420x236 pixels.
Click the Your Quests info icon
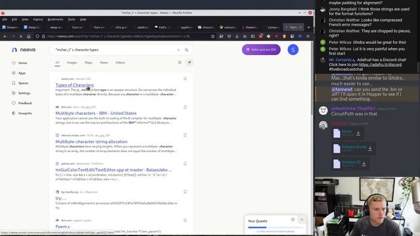293,220
